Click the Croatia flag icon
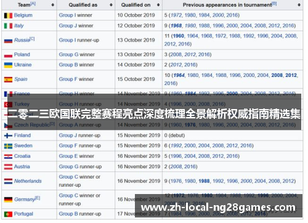This screenshot has height=223, width=308. click(8, 156)
